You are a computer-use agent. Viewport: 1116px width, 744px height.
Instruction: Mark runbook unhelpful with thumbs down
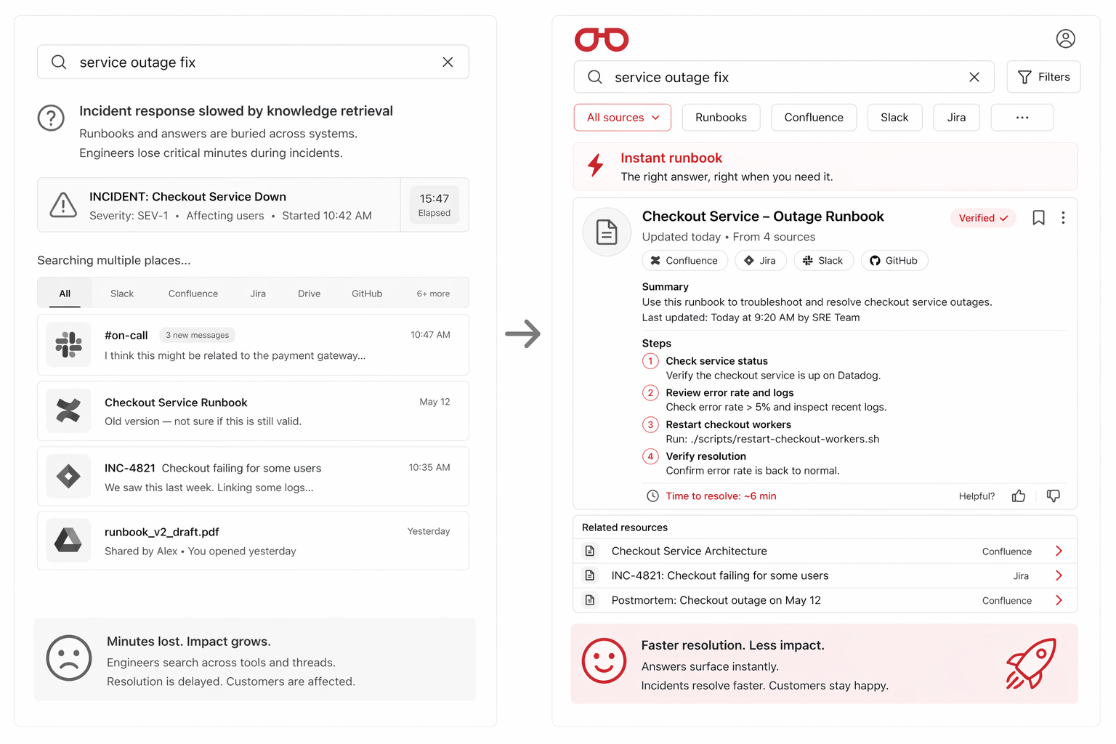click(x=1054, y=496)
